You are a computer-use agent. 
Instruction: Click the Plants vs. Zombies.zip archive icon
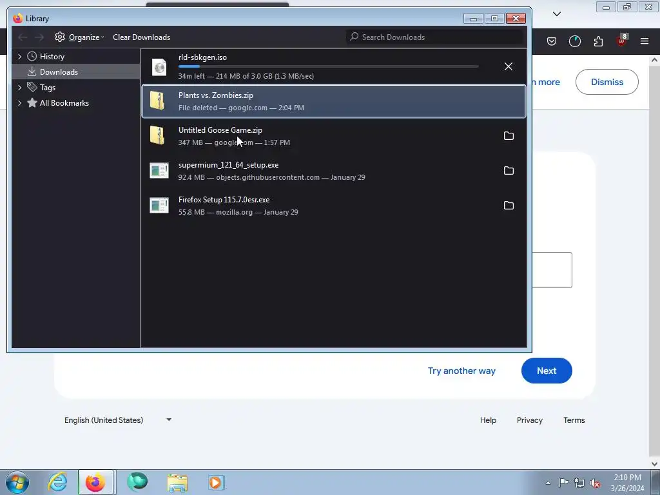(x=157, y=101)
